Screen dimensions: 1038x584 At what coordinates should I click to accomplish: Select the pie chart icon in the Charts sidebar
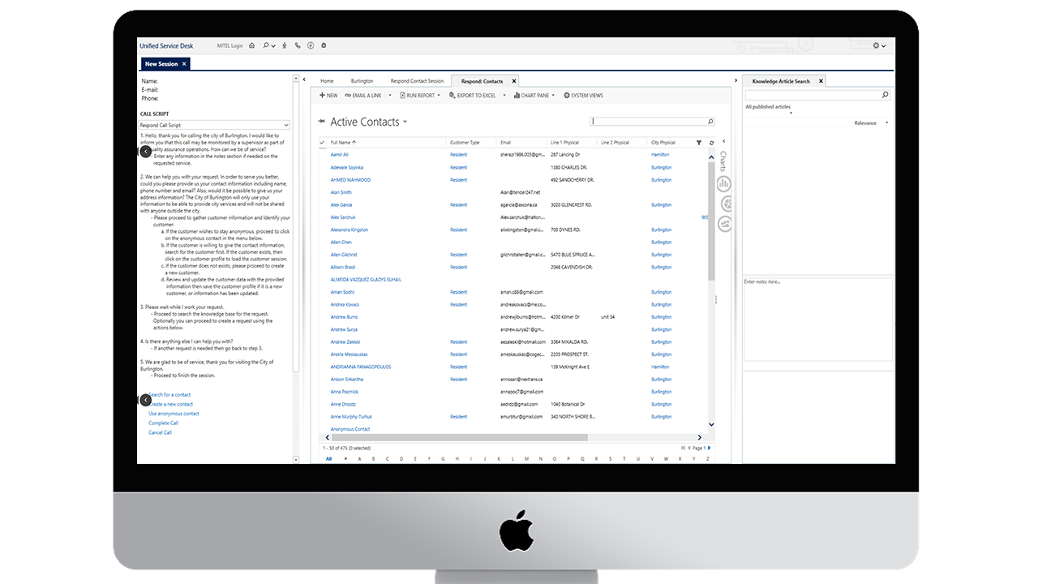coord(723,204)
